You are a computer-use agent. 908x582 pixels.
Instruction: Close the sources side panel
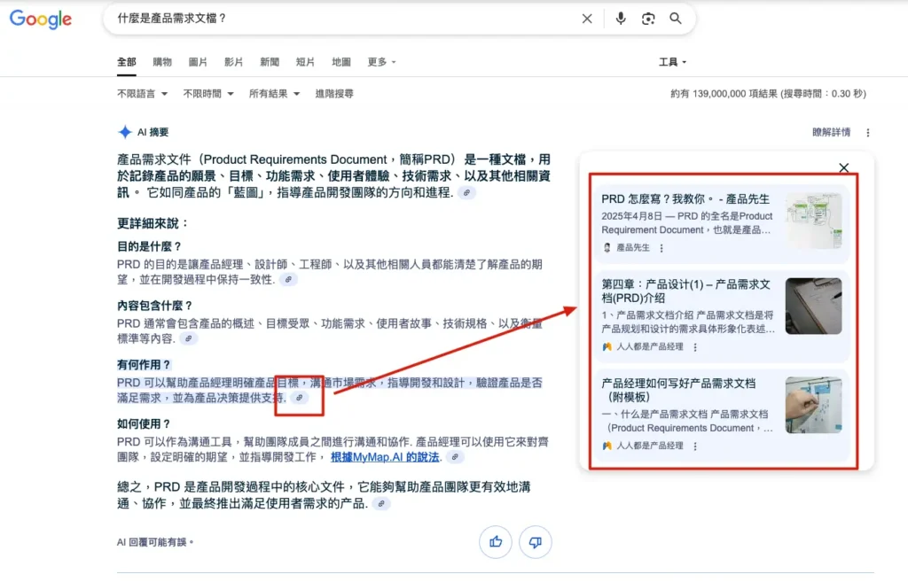click(x=844, y=167)
